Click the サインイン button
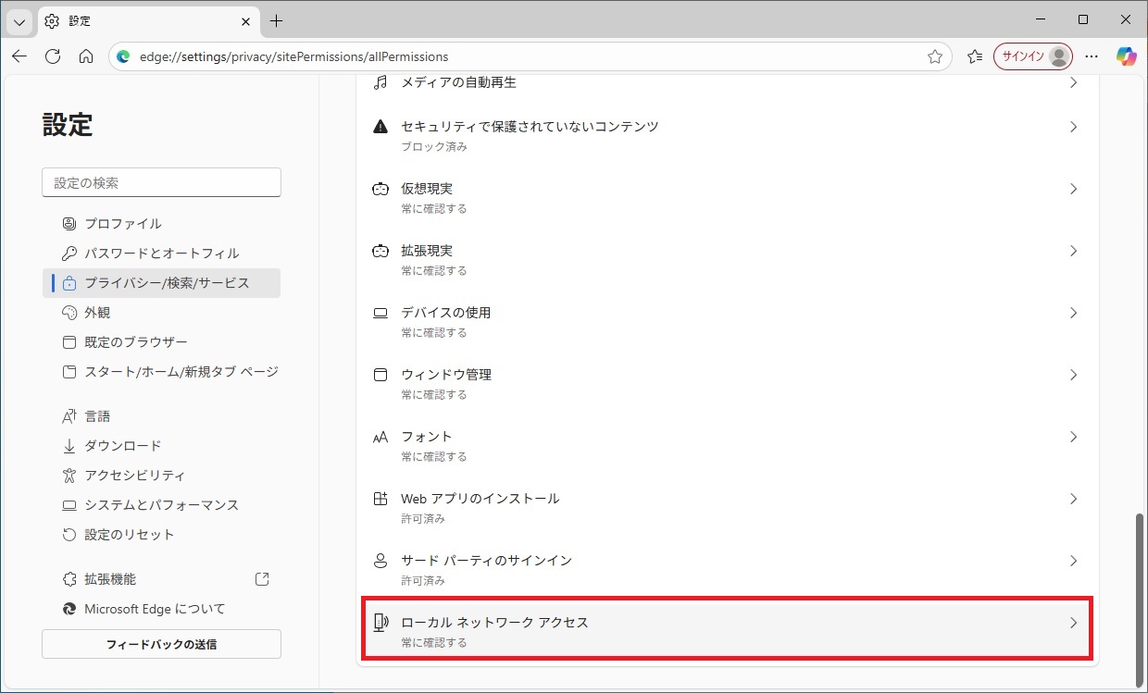Viewport: 1148px width, 693px height. [x=1032, y=56]
